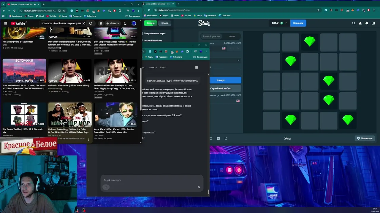Bookmark the YouTube page with star icon
380x213 pixels.
coord(64,11)
